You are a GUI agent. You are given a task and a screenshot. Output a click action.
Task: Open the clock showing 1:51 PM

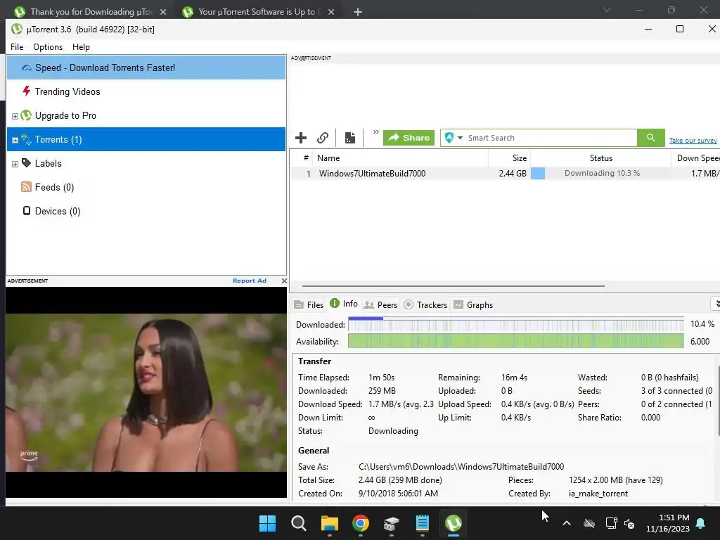668,523
